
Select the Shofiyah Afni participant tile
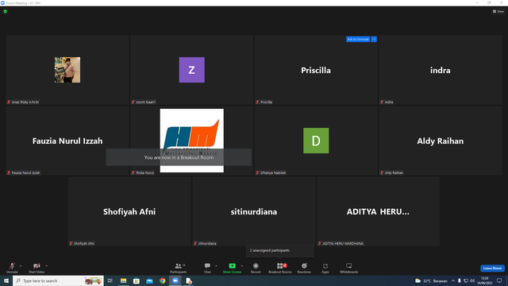coord(129,211)
